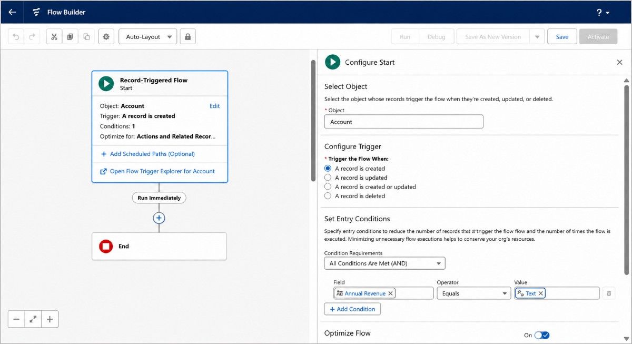Click the back arrow in the header
Screen dimensions: 632x344
[12, 12]
